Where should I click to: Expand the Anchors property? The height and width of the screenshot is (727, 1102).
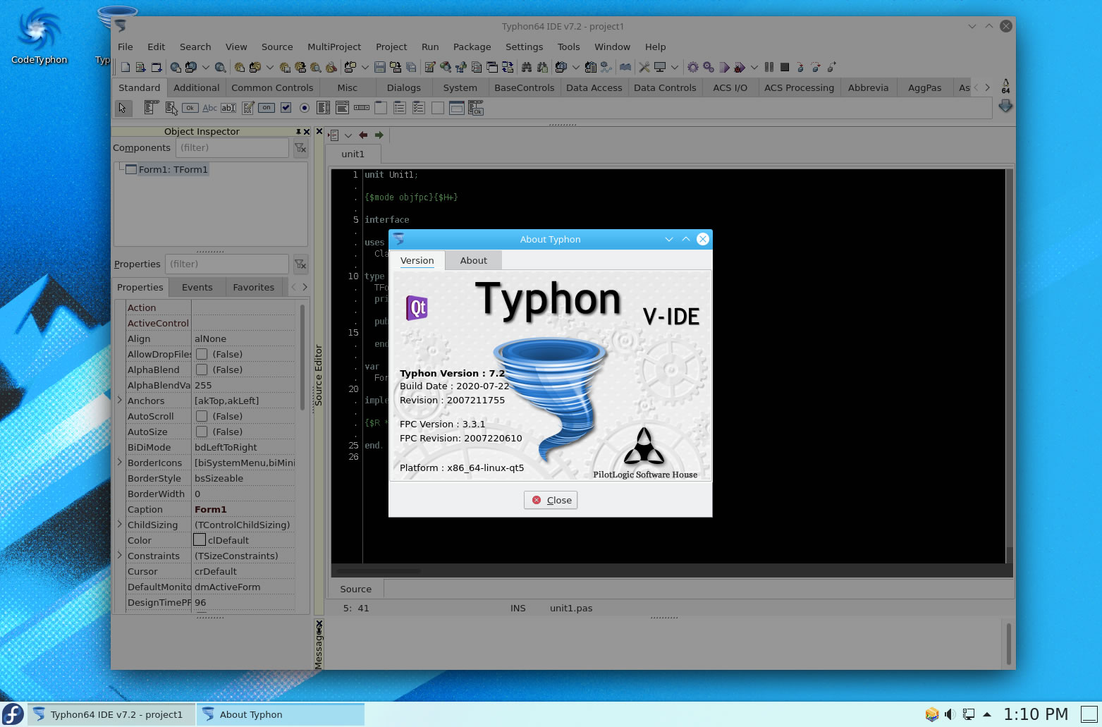pos(120,400)
